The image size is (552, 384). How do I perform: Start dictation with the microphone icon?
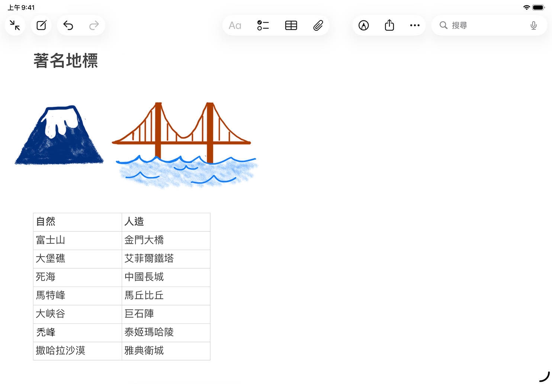coord(533,25)
